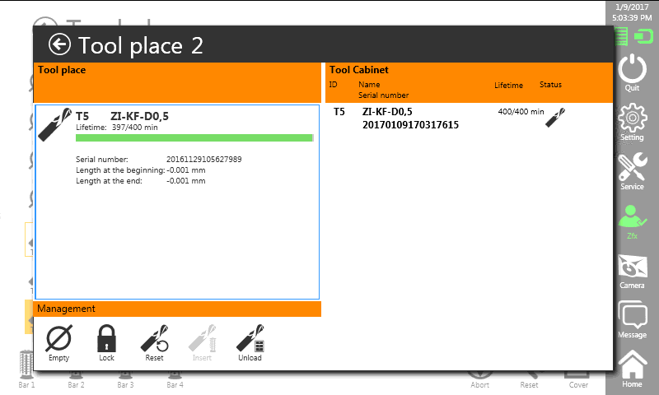
Task: Open Settings from the right sidebar
Action: pyautogui.click(x=632, y=122)
